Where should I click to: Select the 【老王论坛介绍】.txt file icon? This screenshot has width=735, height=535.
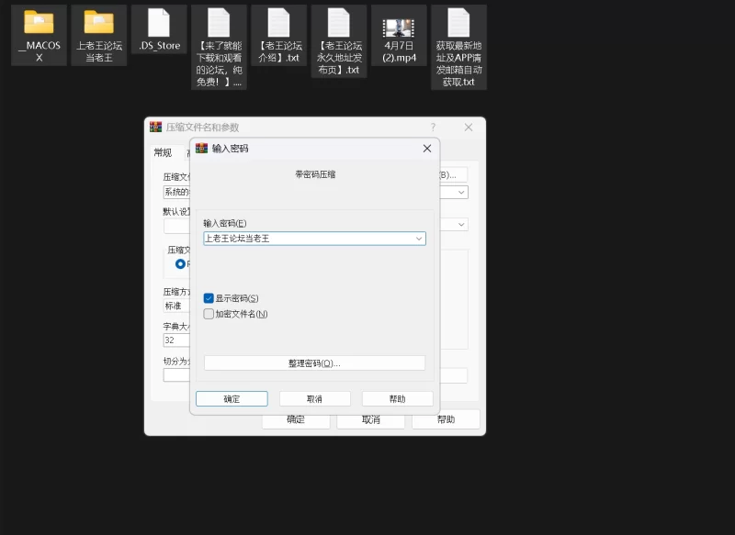[278, 22]
